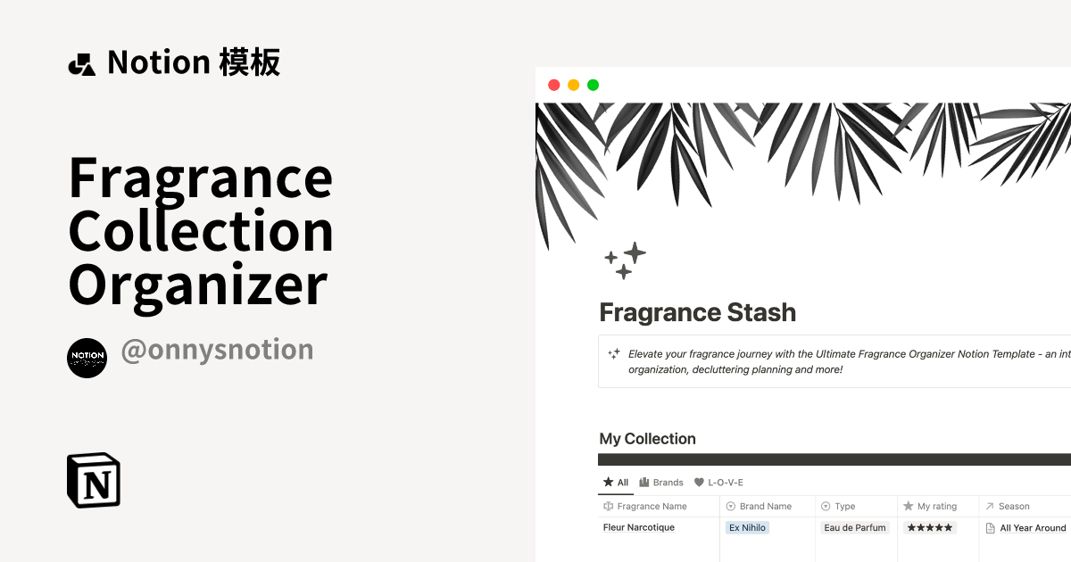
Task: Click the arrow icon beside the Season column
Action: (x=988, y=506)
